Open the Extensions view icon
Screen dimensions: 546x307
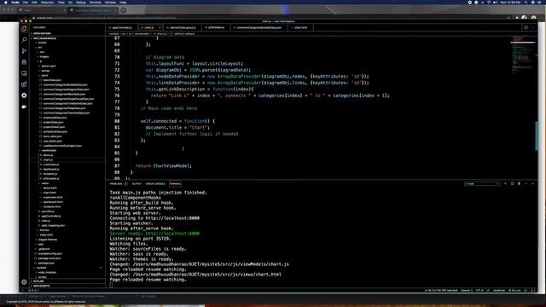pos(24,84)
